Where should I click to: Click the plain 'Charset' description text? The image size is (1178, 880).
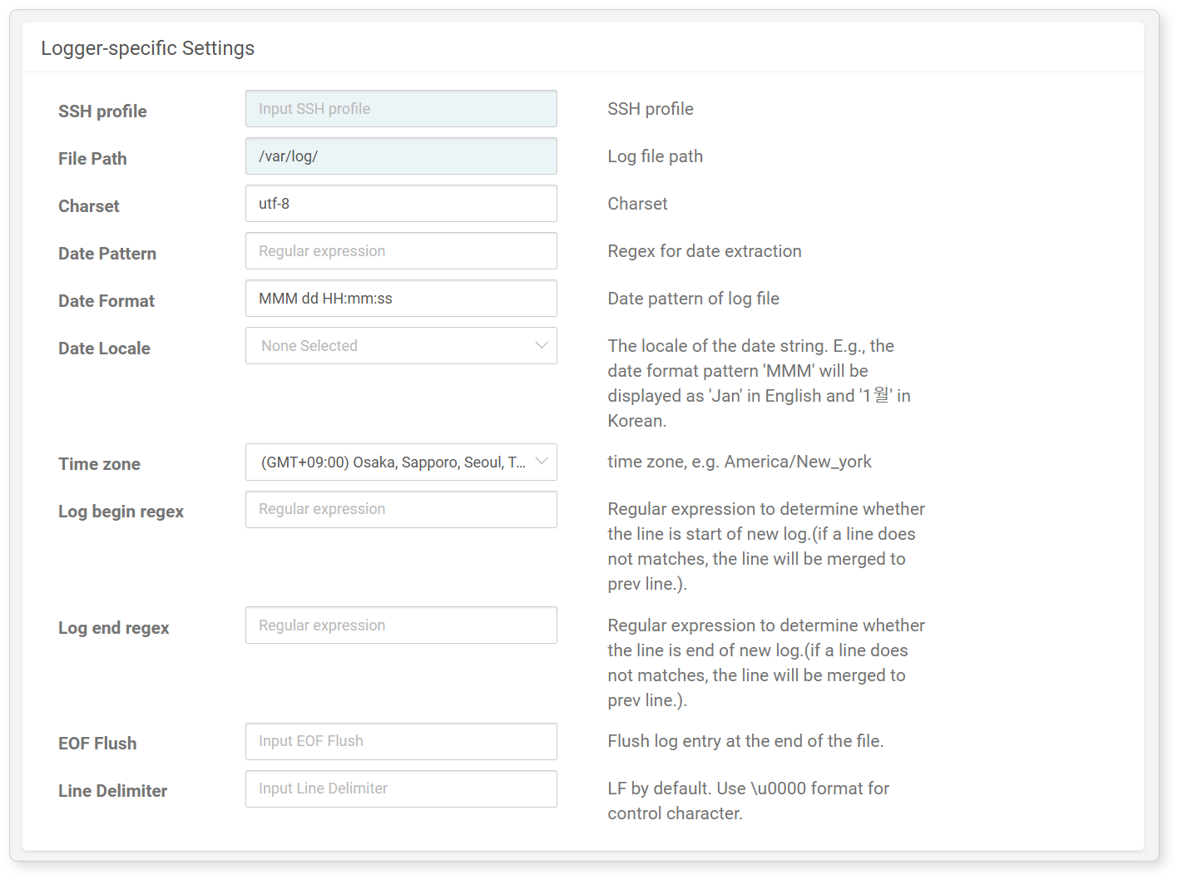[637, 204]
